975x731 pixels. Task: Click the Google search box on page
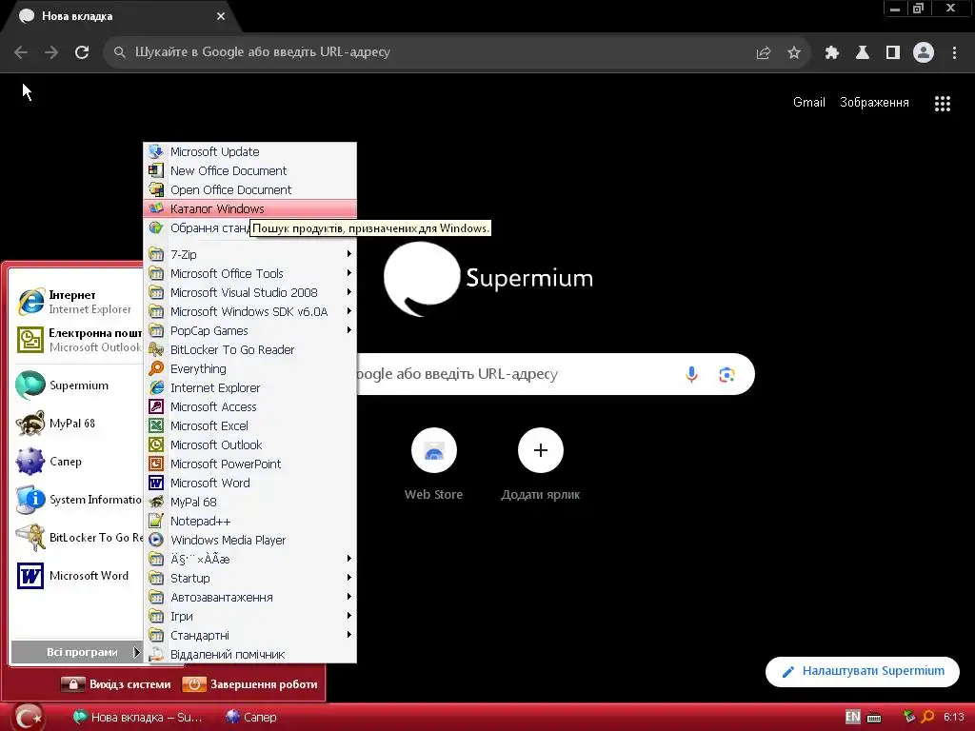coord(555,374)
